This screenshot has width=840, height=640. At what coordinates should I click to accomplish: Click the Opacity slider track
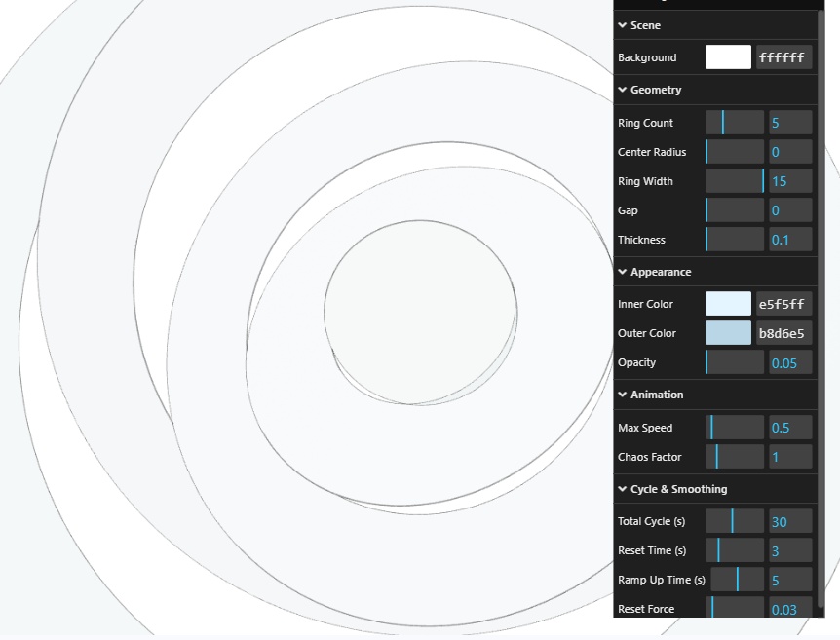tap(735, 362)
